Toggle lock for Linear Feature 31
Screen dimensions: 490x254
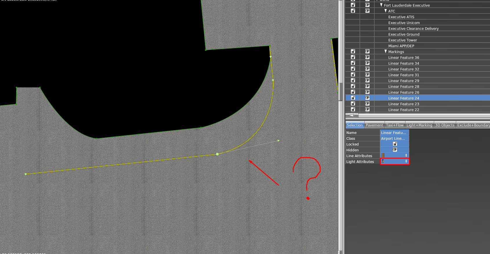point(353,75)
